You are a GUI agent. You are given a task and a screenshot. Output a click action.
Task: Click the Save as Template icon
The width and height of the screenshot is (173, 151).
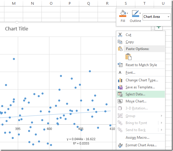(x=120, y=87)
